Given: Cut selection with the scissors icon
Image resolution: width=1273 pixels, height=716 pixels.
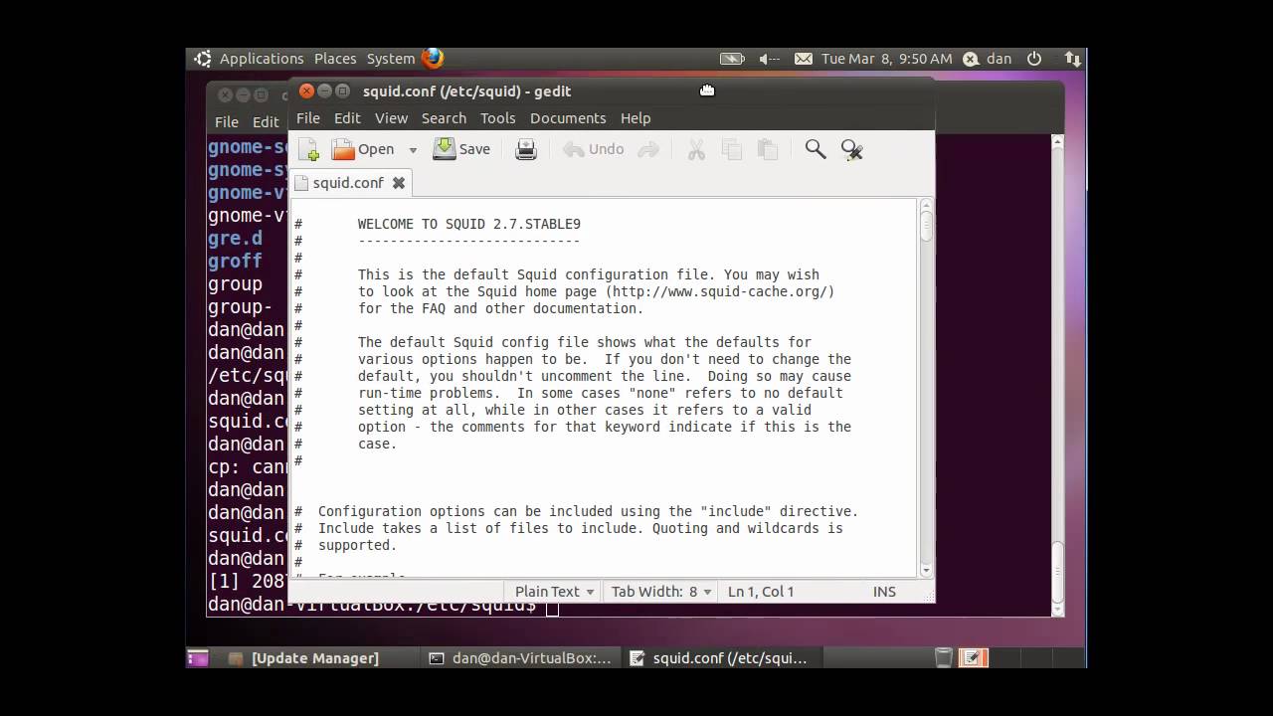Looking at the screenshot, I should [x=696, y=149].
